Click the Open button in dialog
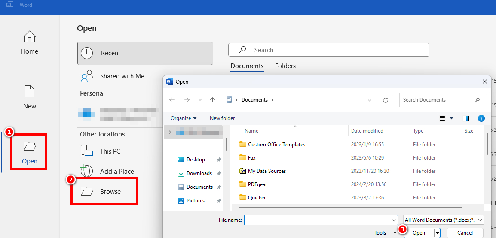Image resolution: width=496 pixels, height=238 pixels. click(419, 233)
